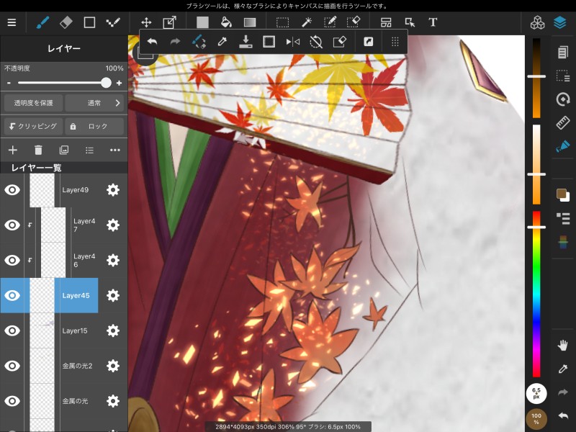
Task: Open Layer46 gear settings
Action: point(113,260)
